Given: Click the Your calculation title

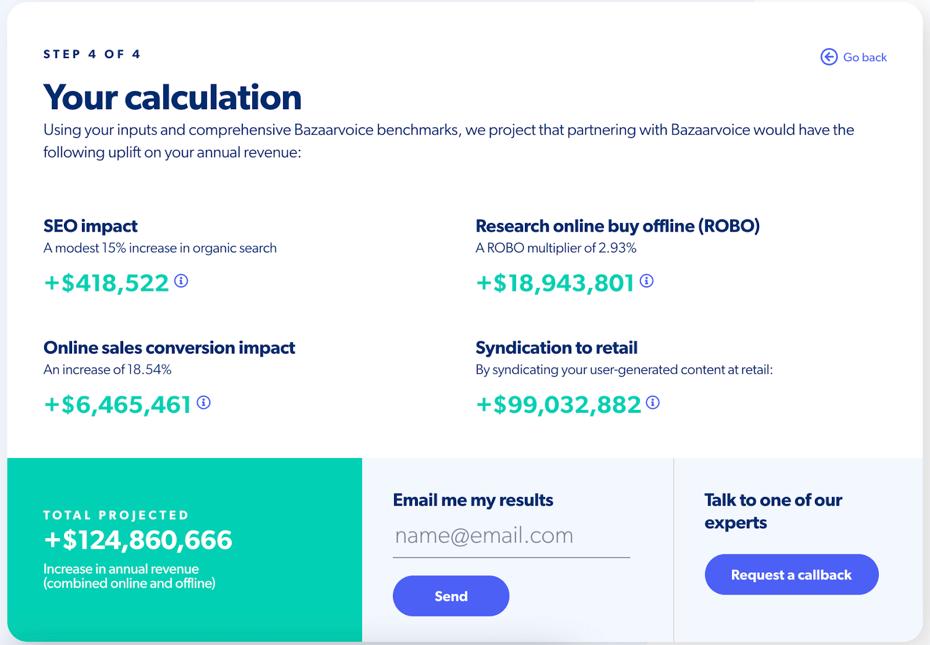Looking at the screenshot, I should (173, 97).
